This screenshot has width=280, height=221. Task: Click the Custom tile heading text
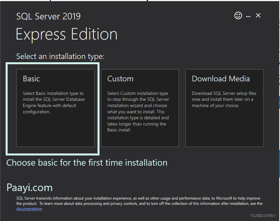coord(120,78)
